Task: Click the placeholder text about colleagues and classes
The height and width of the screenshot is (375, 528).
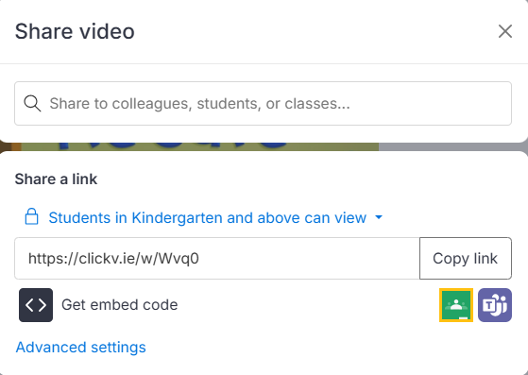Action: click(x=199, y=103)
